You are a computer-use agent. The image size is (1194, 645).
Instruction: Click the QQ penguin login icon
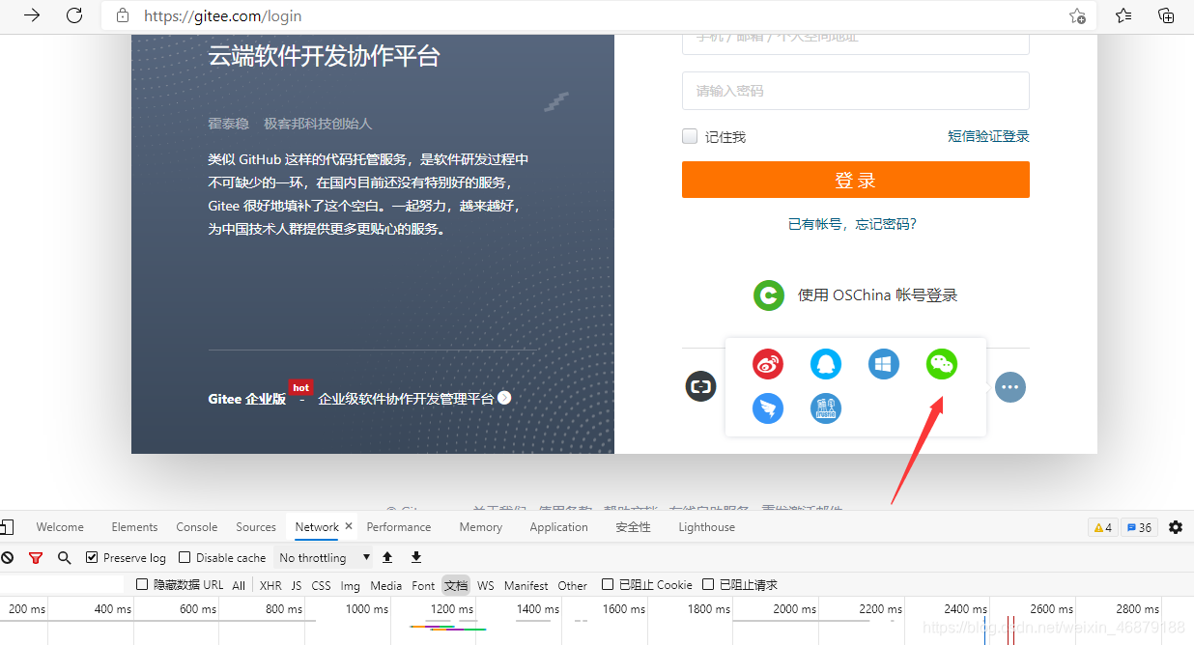point(826,364)
